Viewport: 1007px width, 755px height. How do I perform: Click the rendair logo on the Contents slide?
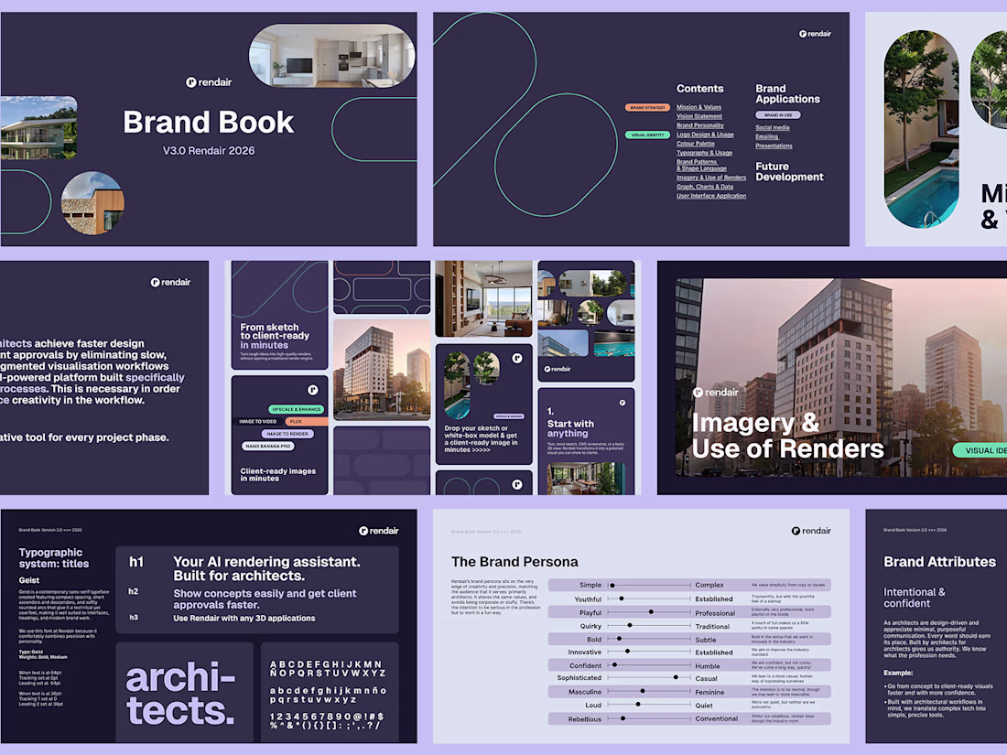815,33
